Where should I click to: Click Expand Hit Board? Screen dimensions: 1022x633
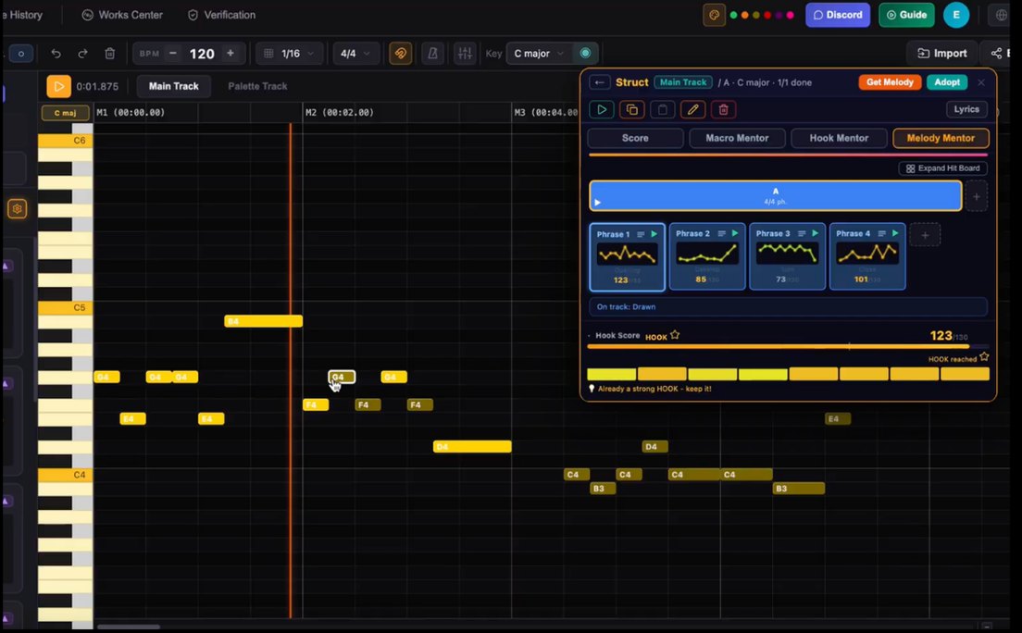942,168
